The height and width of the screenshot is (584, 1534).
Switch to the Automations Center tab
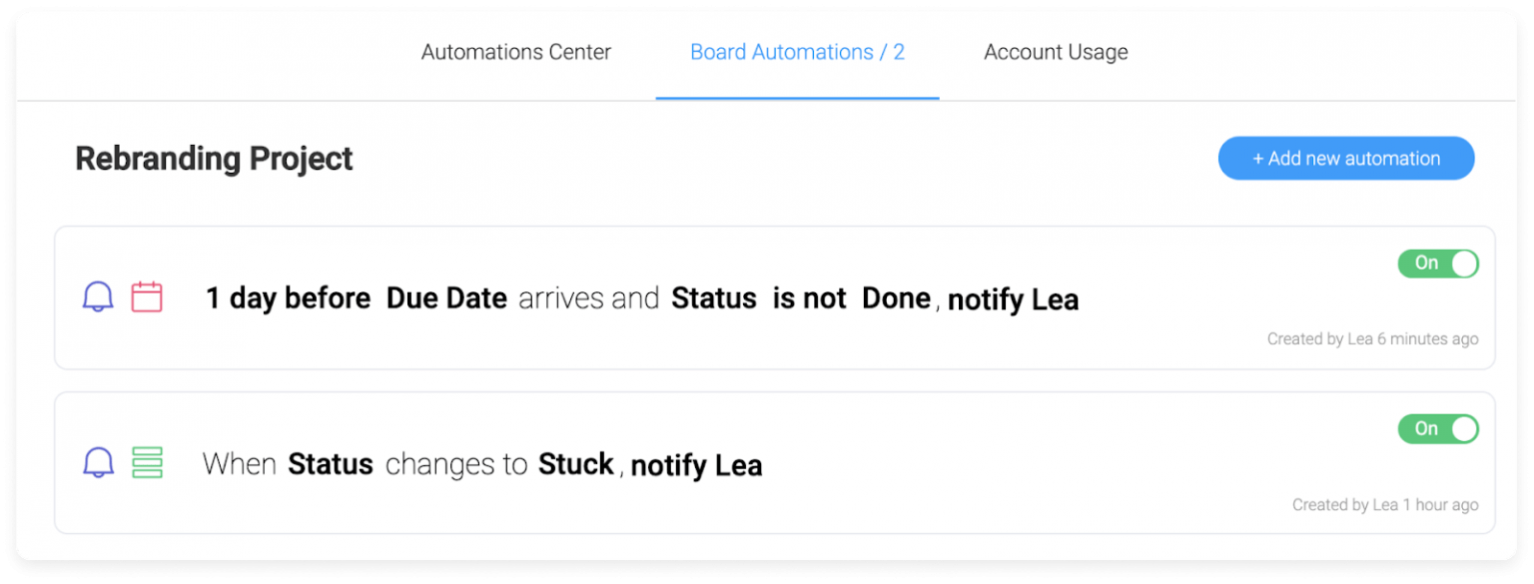coord(515,52)
